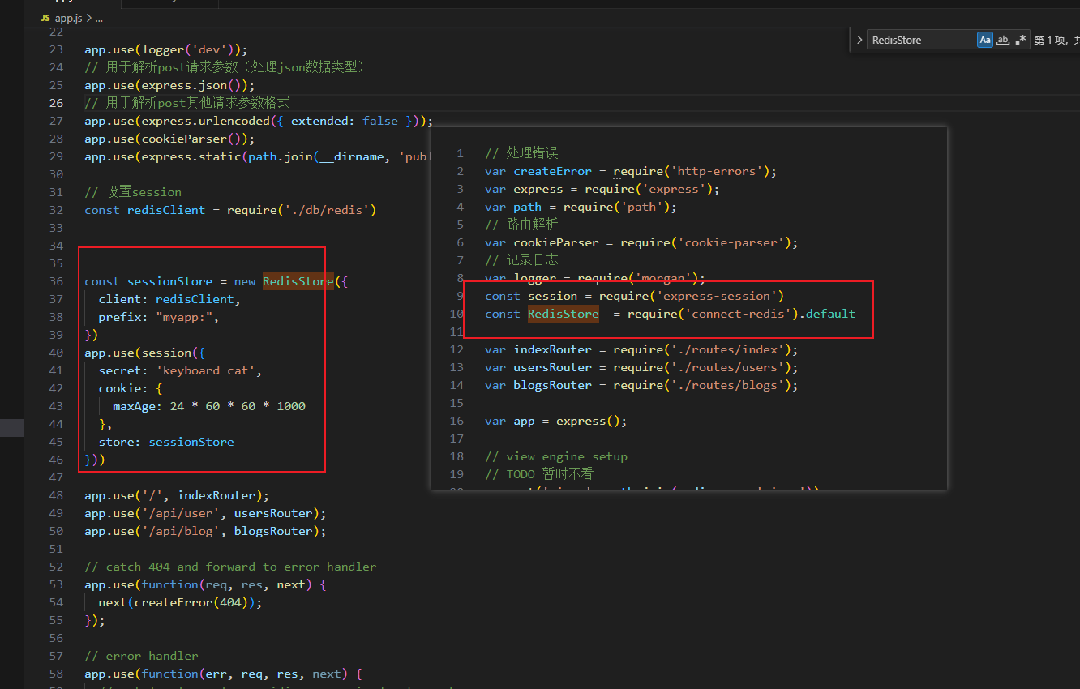Click next(createError(404)); on line 54
Image resolution: width=1080 pixels, height=689 pixels.
[x=180, y=602]
